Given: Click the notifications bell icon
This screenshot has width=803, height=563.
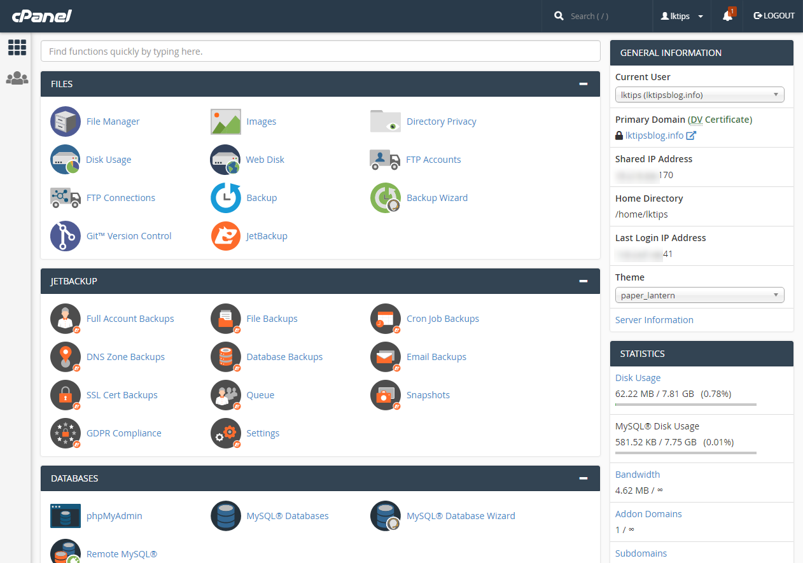Looking at the screenshot, I should [x=728, y=16].
